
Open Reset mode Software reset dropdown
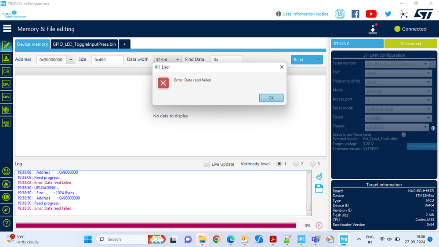[398, 109]
